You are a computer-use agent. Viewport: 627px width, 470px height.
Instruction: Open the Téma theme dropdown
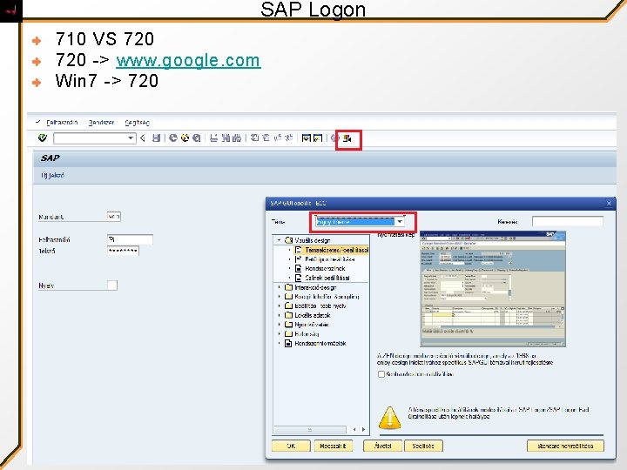pyautogui.click(x=400, y=222)
